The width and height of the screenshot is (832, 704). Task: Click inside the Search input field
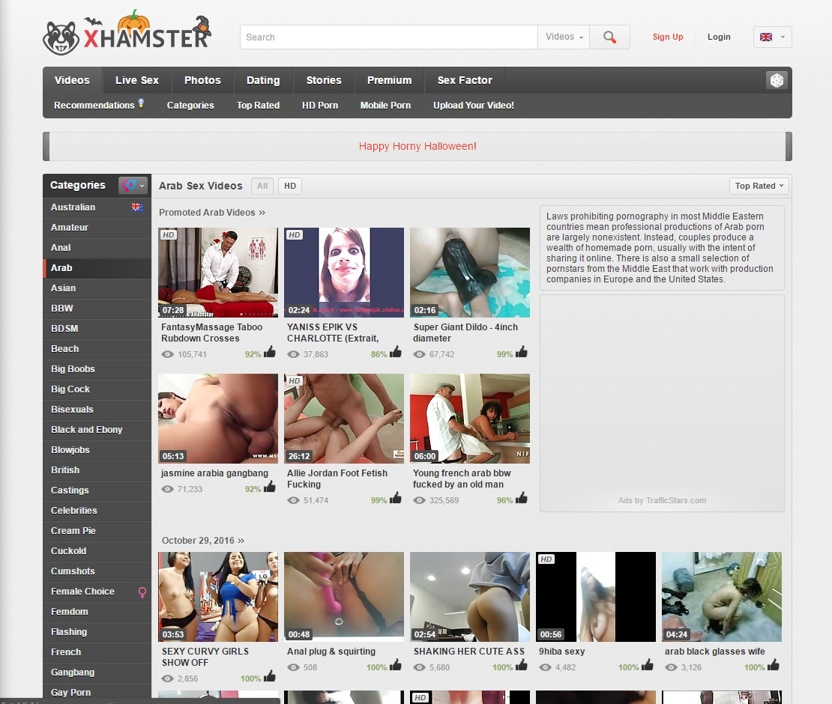click(x=388, y=37)
